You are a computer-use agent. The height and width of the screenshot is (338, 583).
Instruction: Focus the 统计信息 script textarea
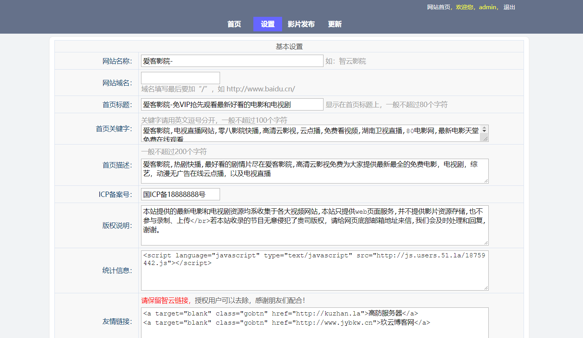pos(314,271)
